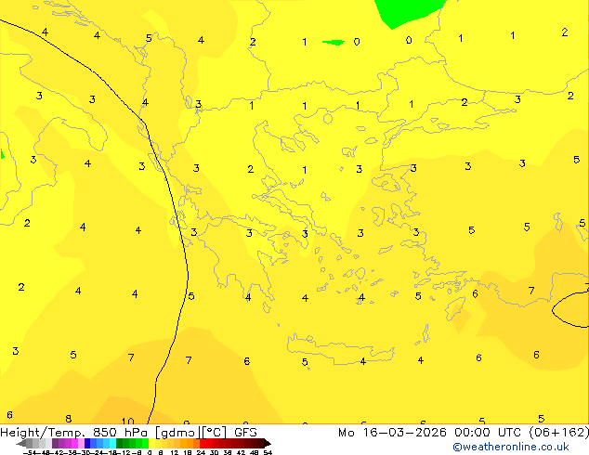
Task: Select the dark purple swatch in the legend
Action: click(x=55, y=443)
